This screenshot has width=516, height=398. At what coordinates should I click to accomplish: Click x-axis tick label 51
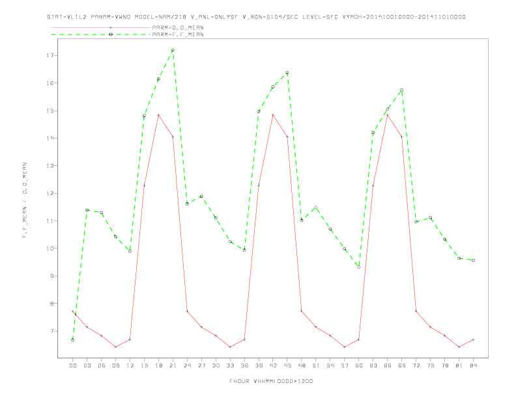(316, 365)
